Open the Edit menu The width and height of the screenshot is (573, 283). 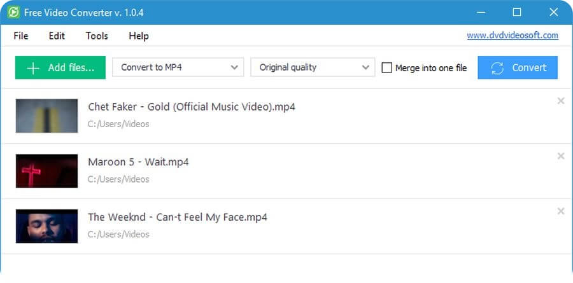pos(57,36)
